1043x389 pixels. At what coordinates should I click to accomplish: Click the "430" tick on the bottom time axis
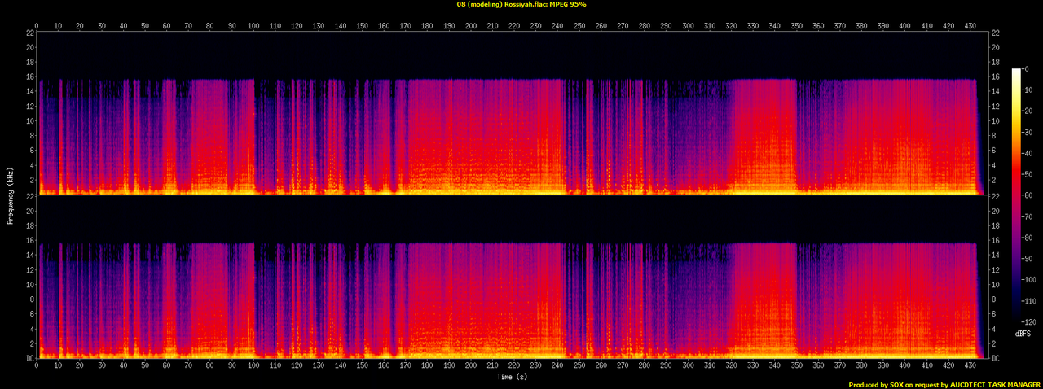(x=970, y=367)
